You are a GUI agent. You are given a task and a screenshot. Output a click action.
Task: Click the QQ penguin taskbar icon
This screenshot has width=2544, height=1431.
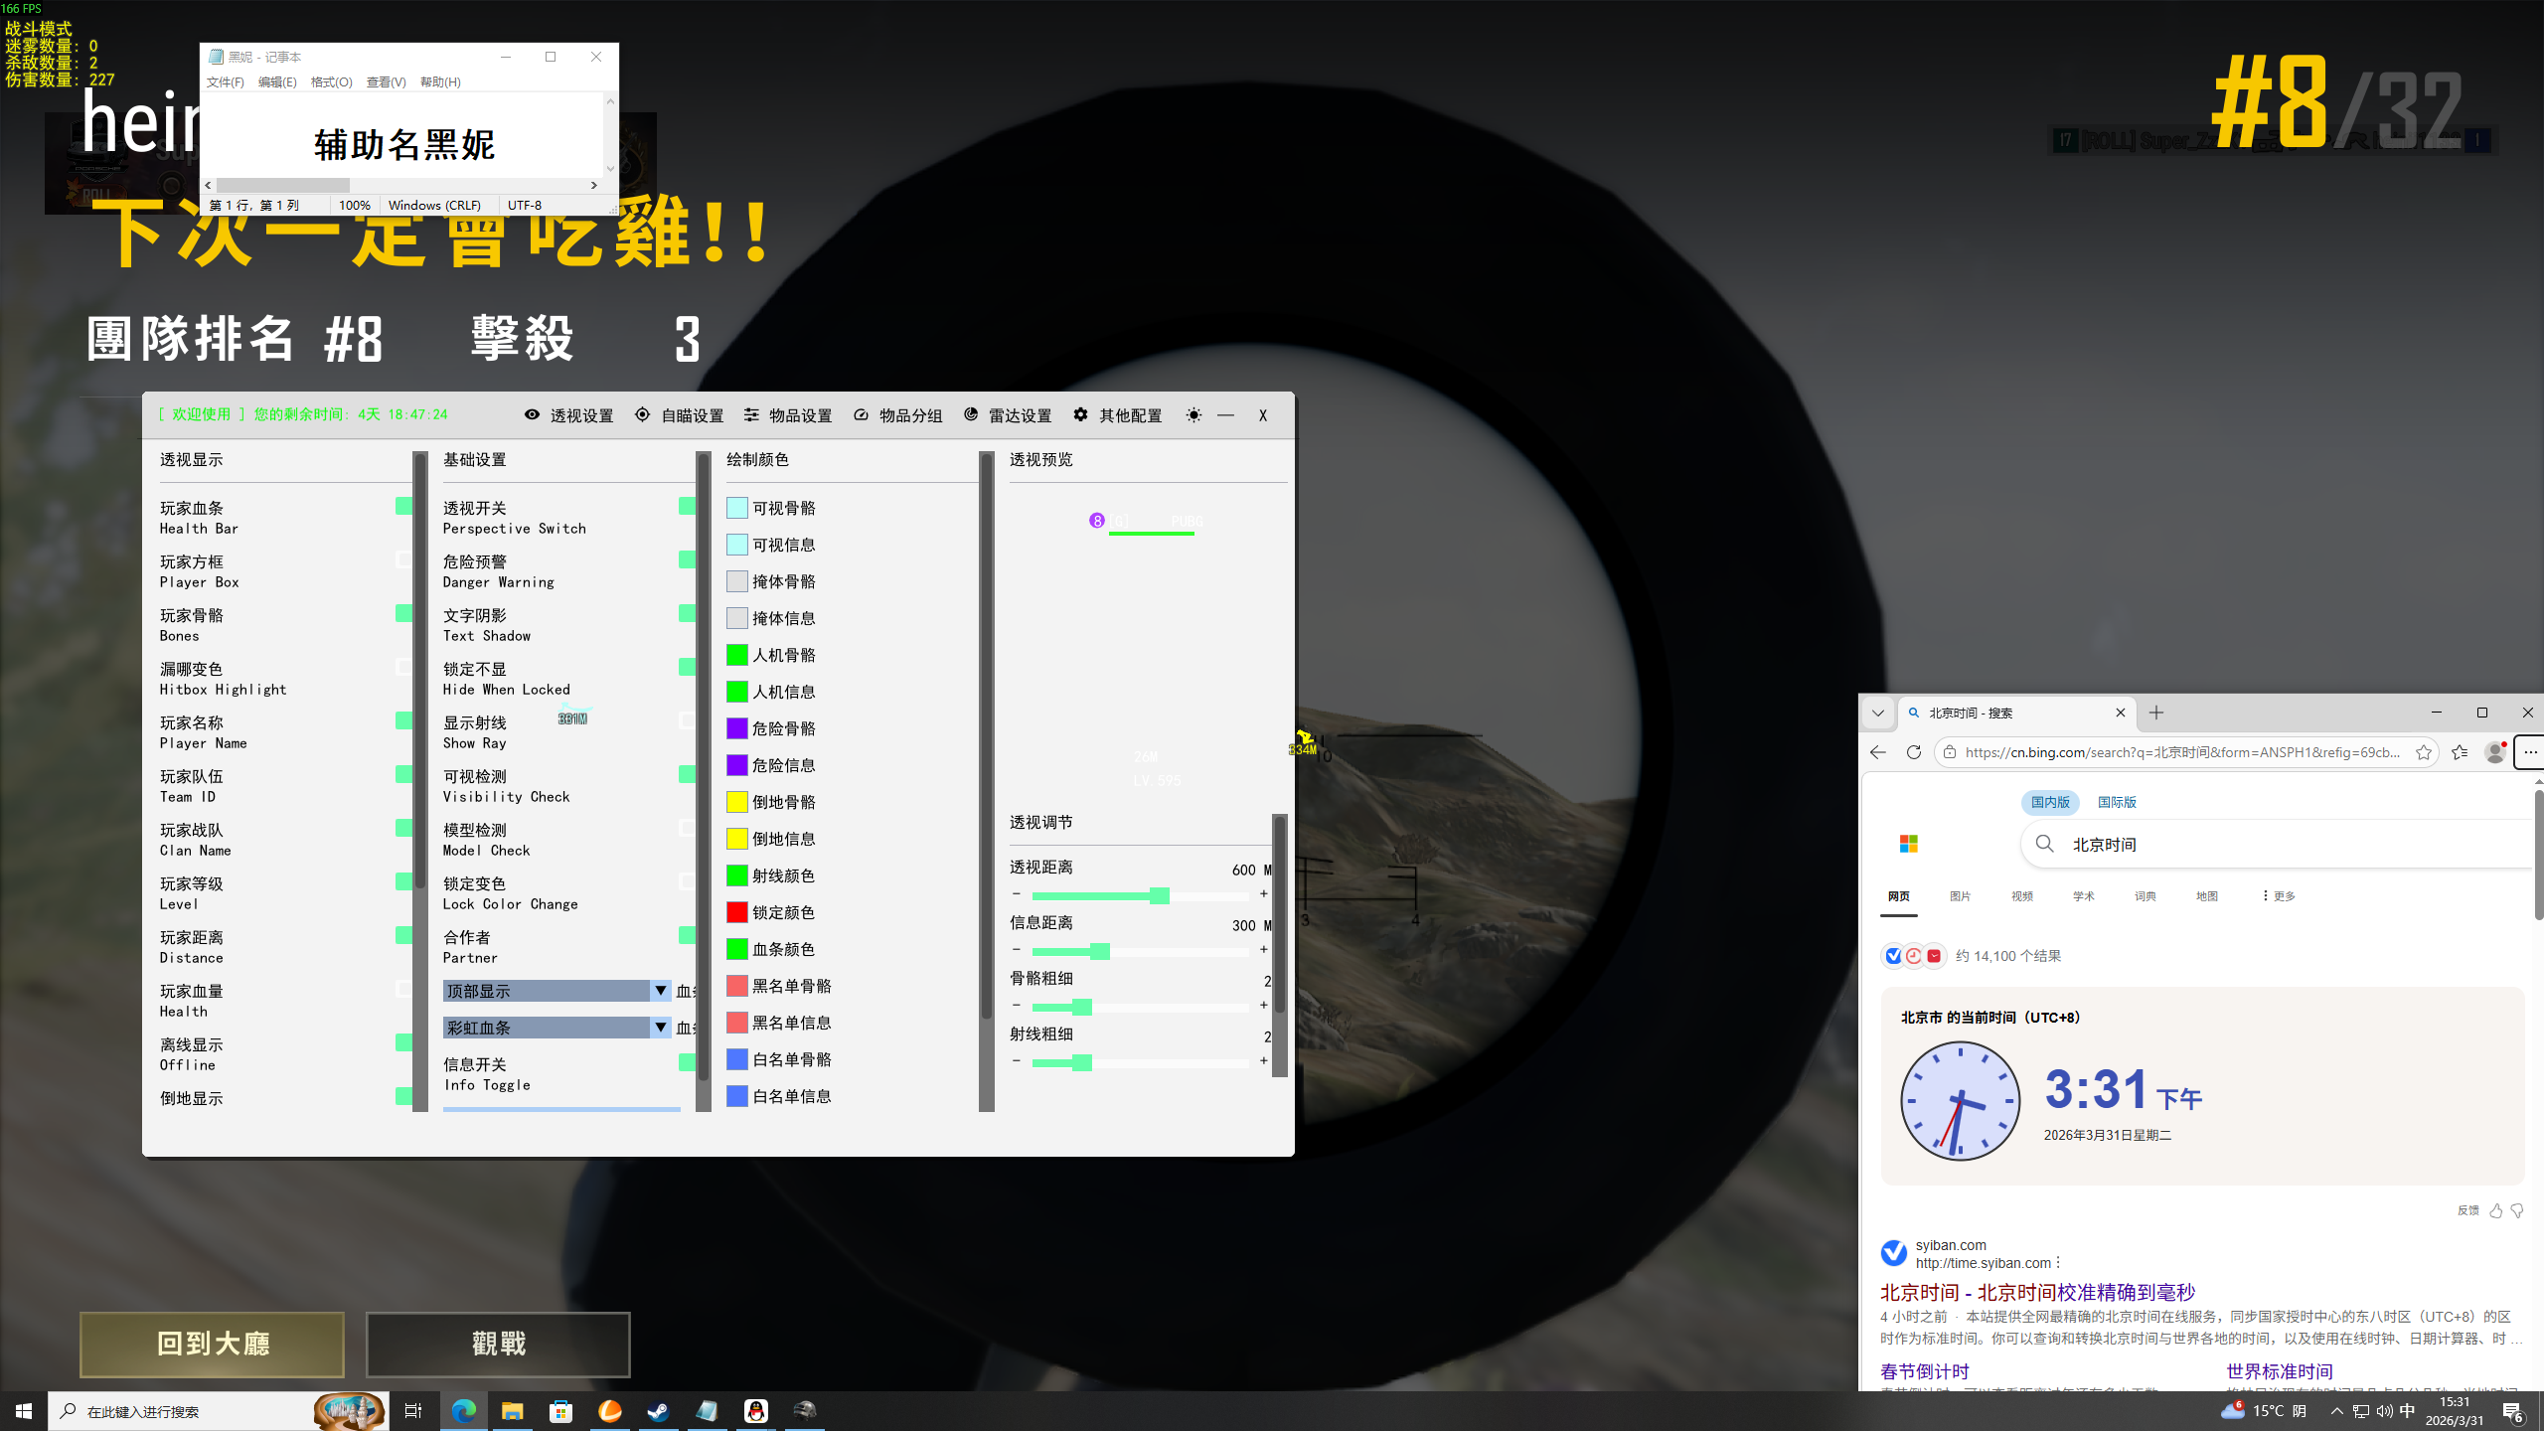[x=755, y=1411]
